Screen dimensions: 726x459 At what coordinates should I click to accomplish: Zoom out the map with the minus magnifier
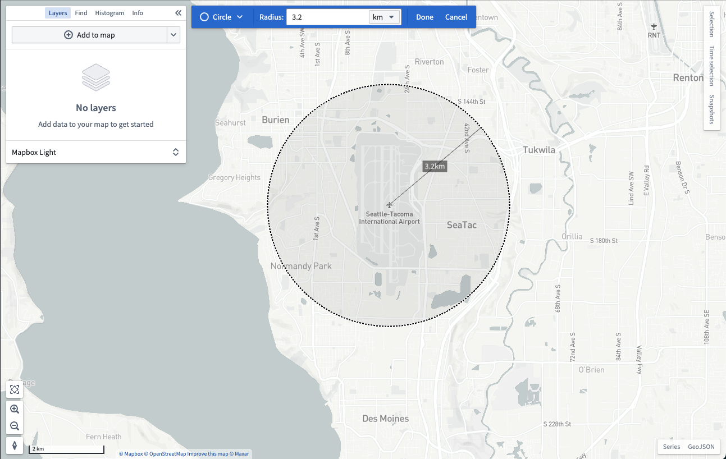pos(15,426)
